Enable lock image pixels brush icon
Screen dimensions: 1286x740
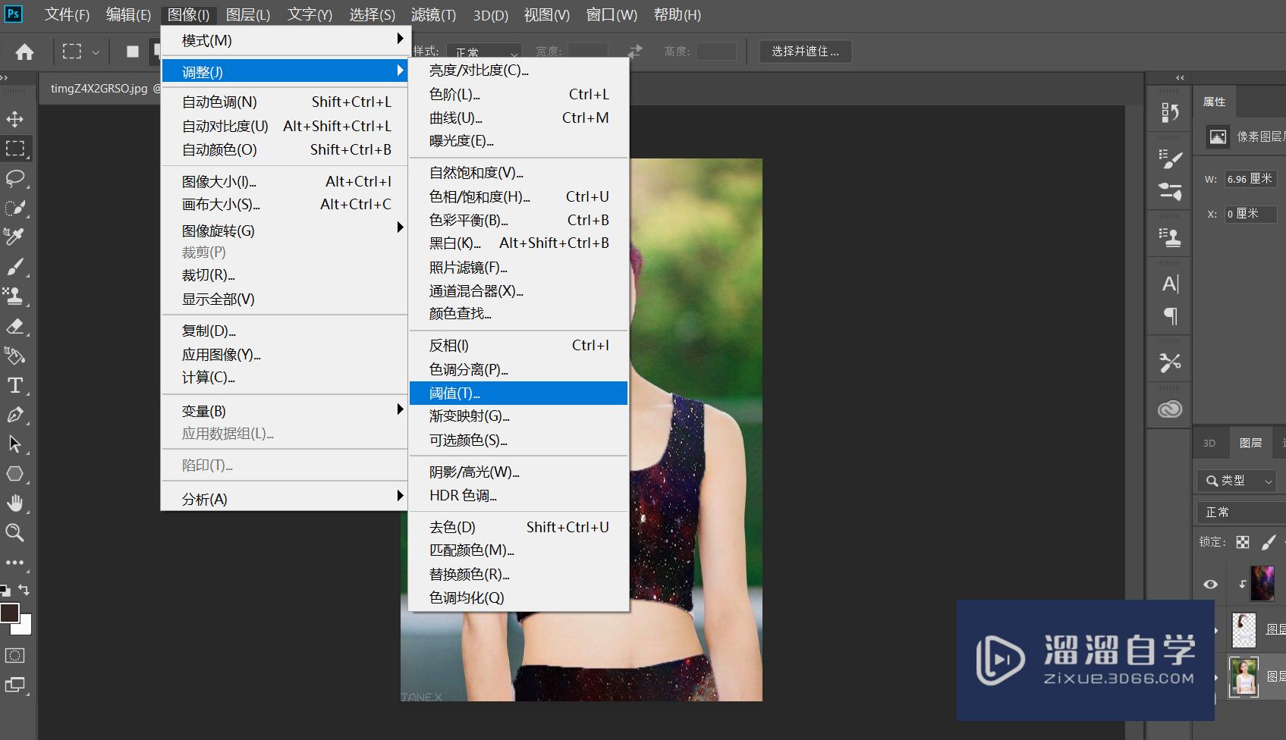coord(1268,542)
